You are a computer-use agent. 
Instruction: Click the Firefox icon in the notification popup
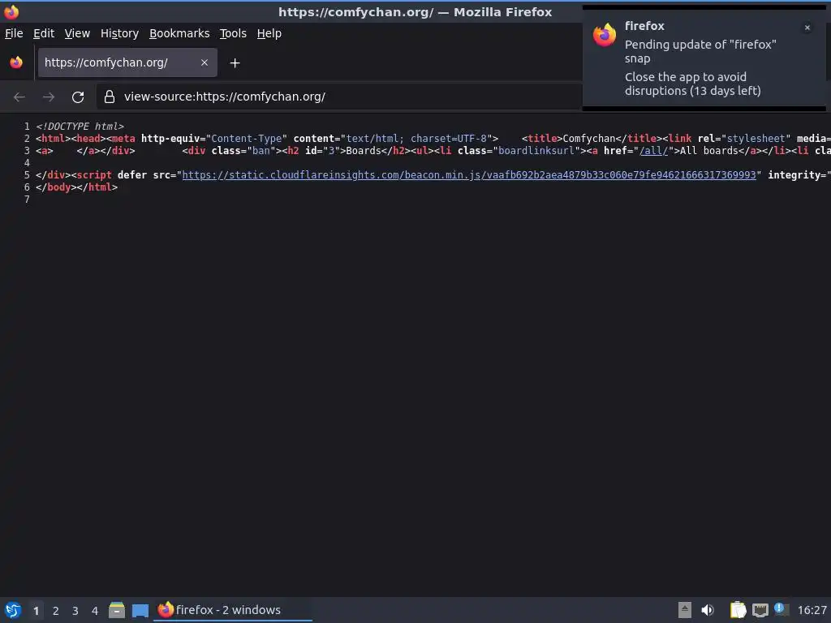[x=604, y=35]
